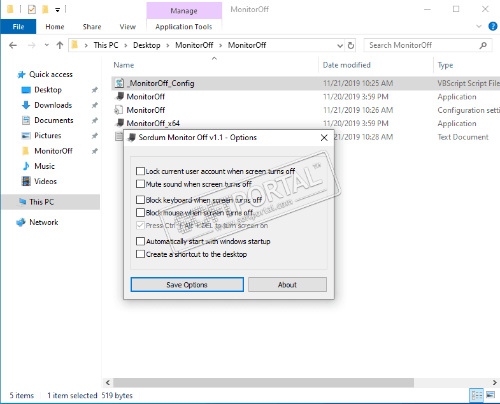Sort by Type column header
Screen dimensions: 500x404
point(445,65)
